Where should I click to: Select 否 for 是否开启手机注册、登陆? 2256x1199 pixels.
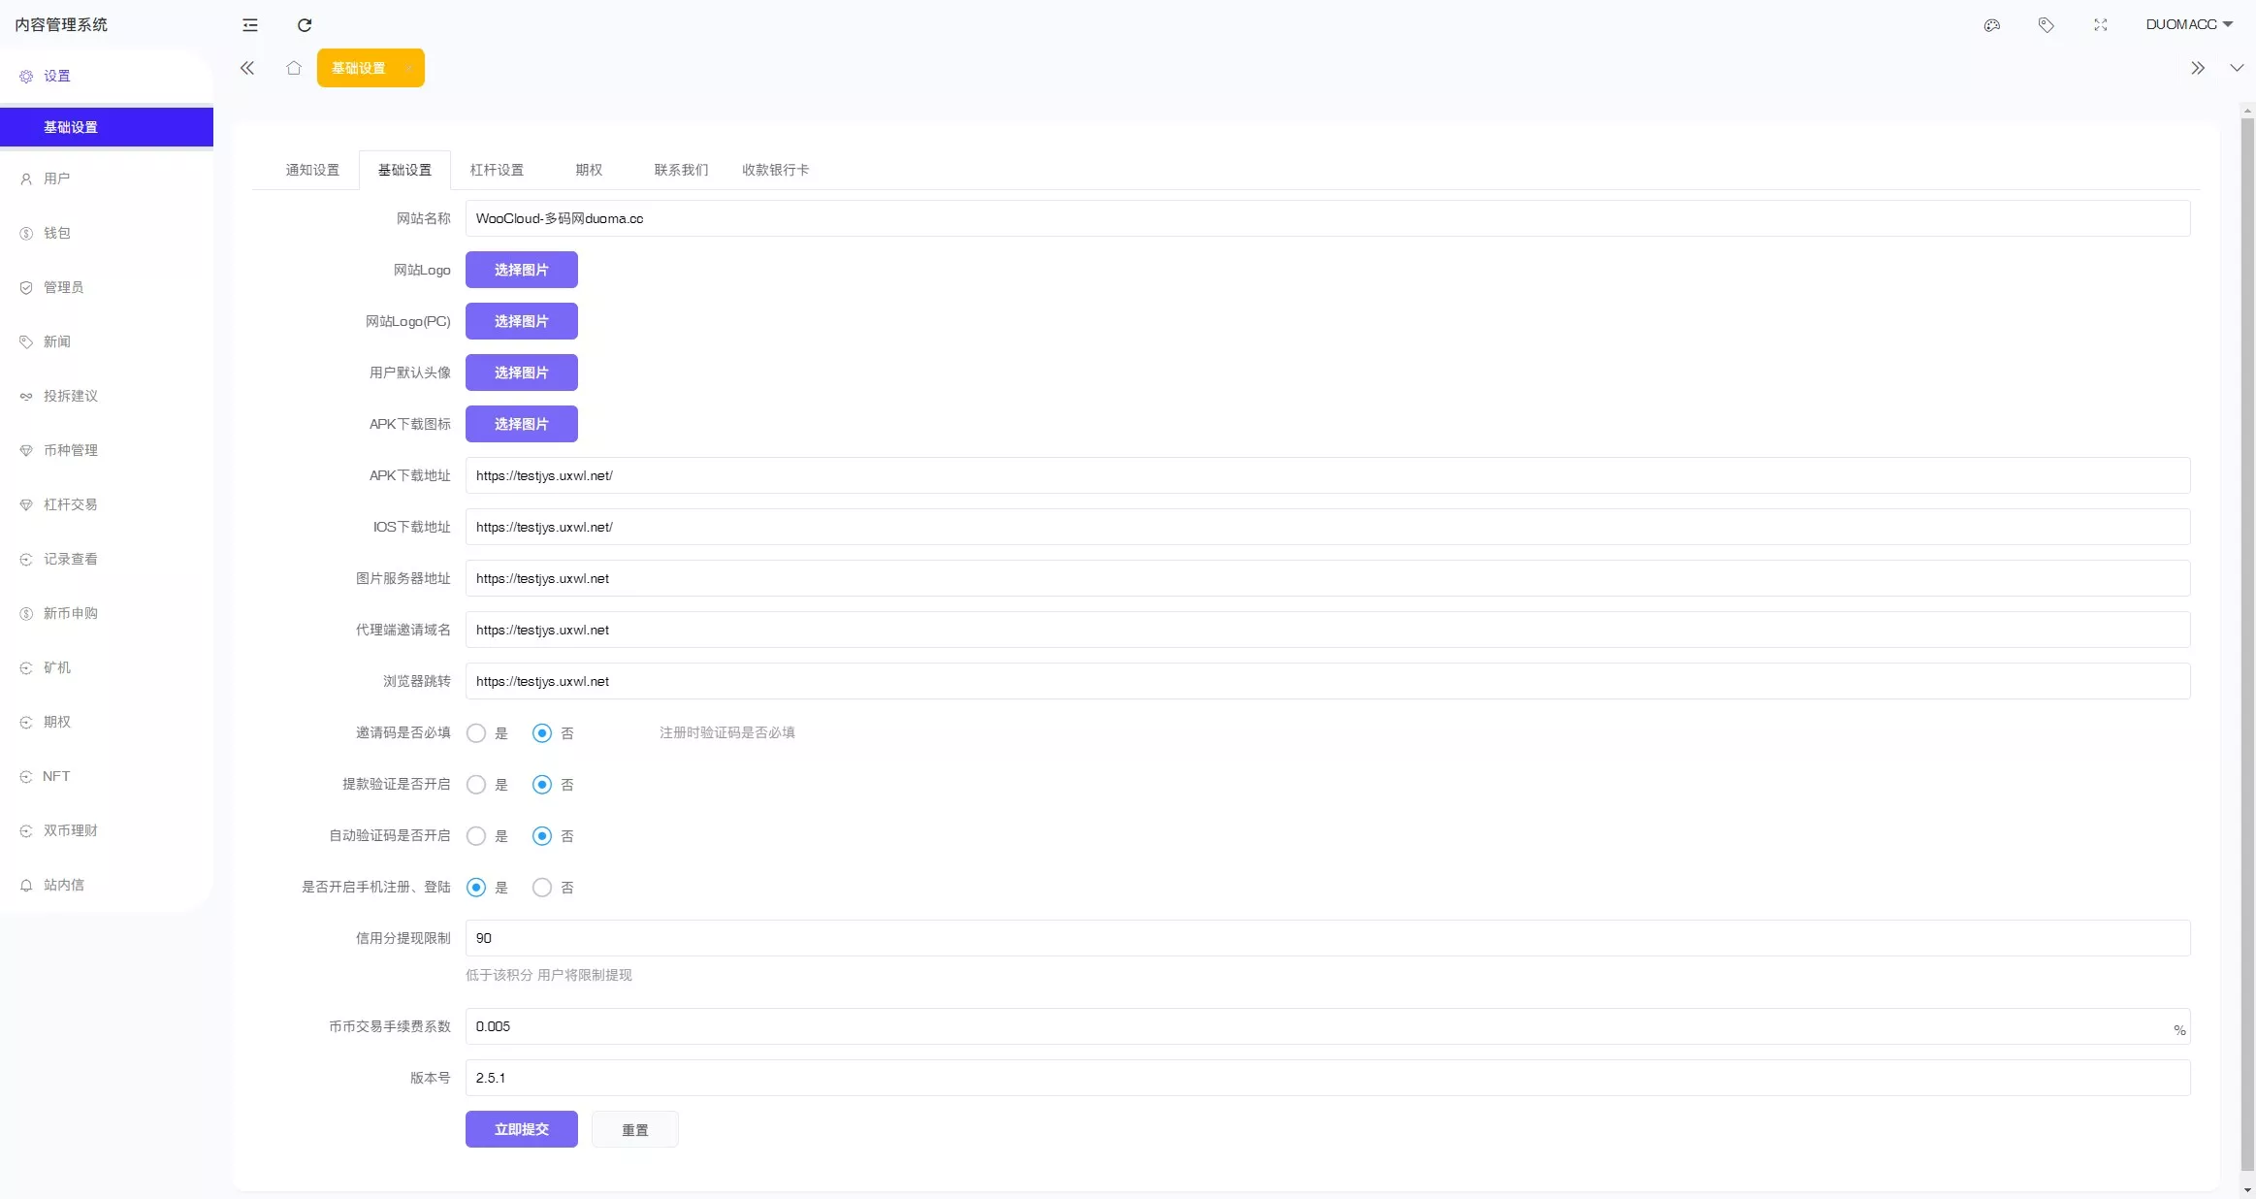(x=542, y=888)
